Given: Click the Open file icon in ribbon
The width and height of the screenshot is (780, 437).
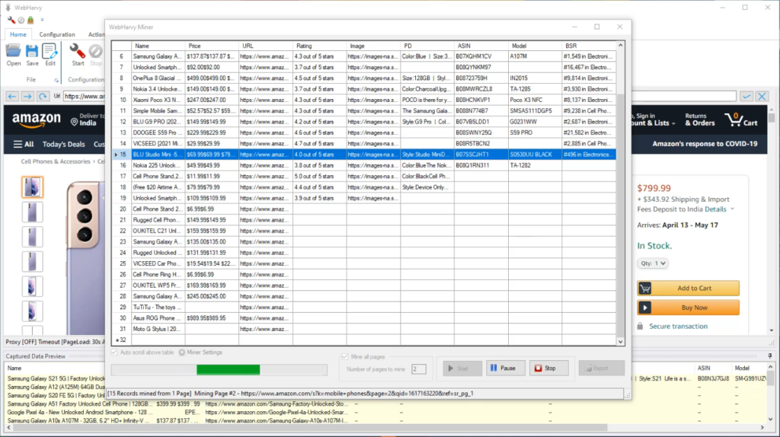Looking at the screenshot, I should click(x=14, y=52).
